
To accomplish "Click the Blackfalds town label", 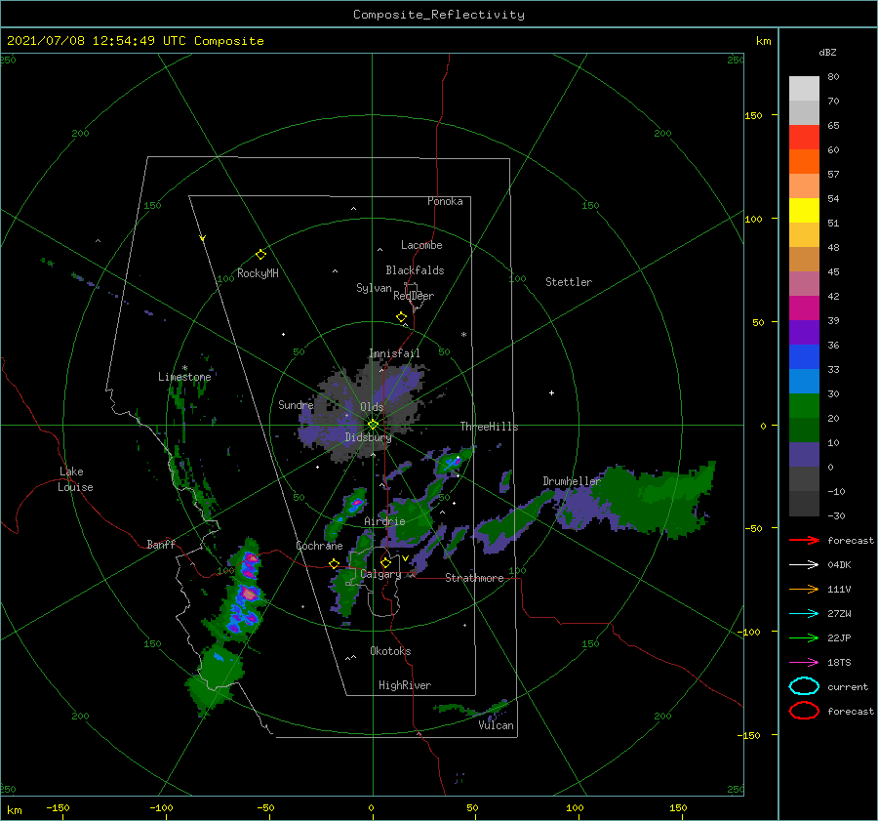I will 415,270.
